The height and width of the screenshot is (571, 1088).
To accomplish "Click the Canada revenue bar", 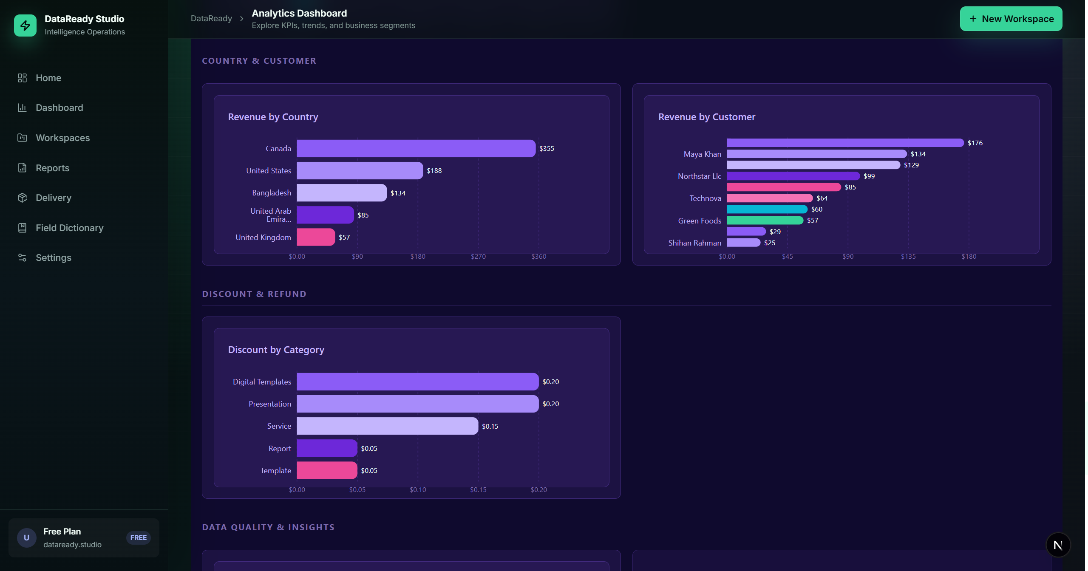I will [x=416, y=148].
